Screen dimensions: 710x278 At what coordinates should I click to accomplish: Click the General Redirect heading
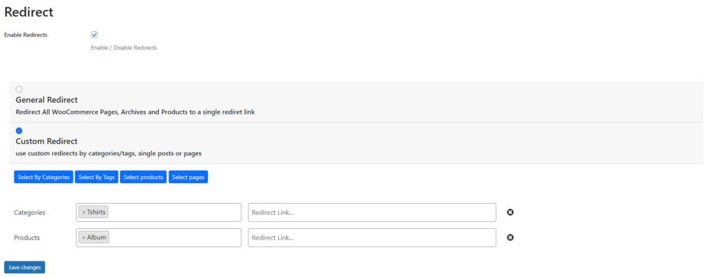(46, 100)
